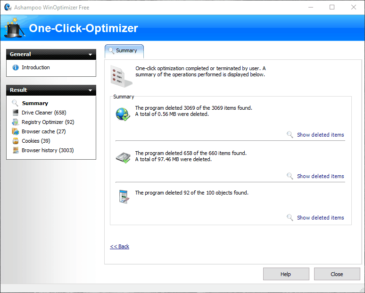
Task: Click the resize grip in the bottom corner
Action: (362, 290)
